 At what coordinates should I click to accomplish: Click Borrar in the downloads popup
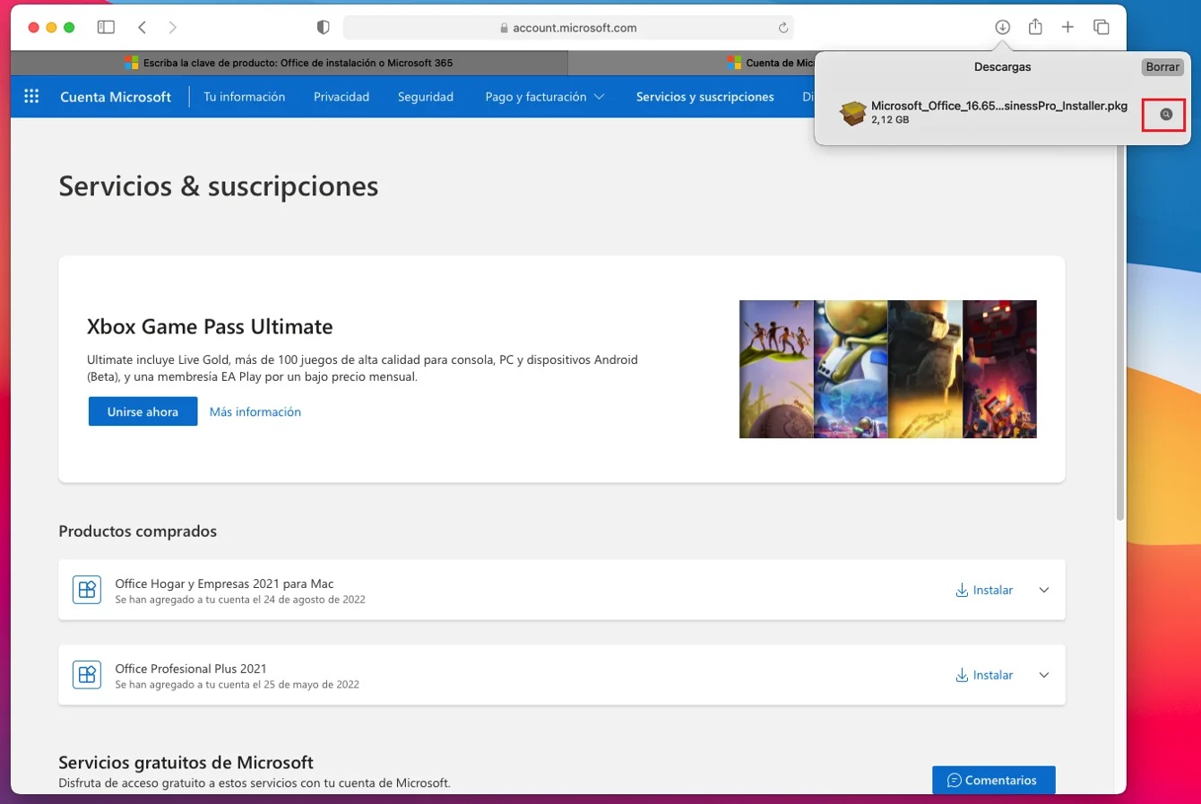(x=1162, y=67)
